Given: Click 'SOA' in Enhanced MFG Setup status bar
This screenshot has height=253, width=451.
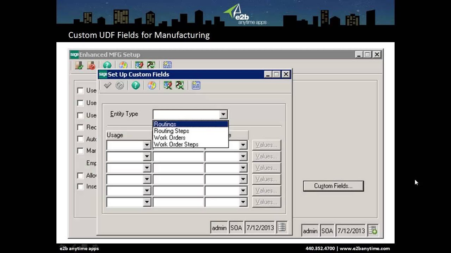Looking at the screenshot, I should tap(327, 231).
